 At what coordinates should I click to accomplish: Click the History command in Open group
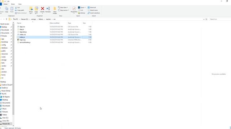82,13
